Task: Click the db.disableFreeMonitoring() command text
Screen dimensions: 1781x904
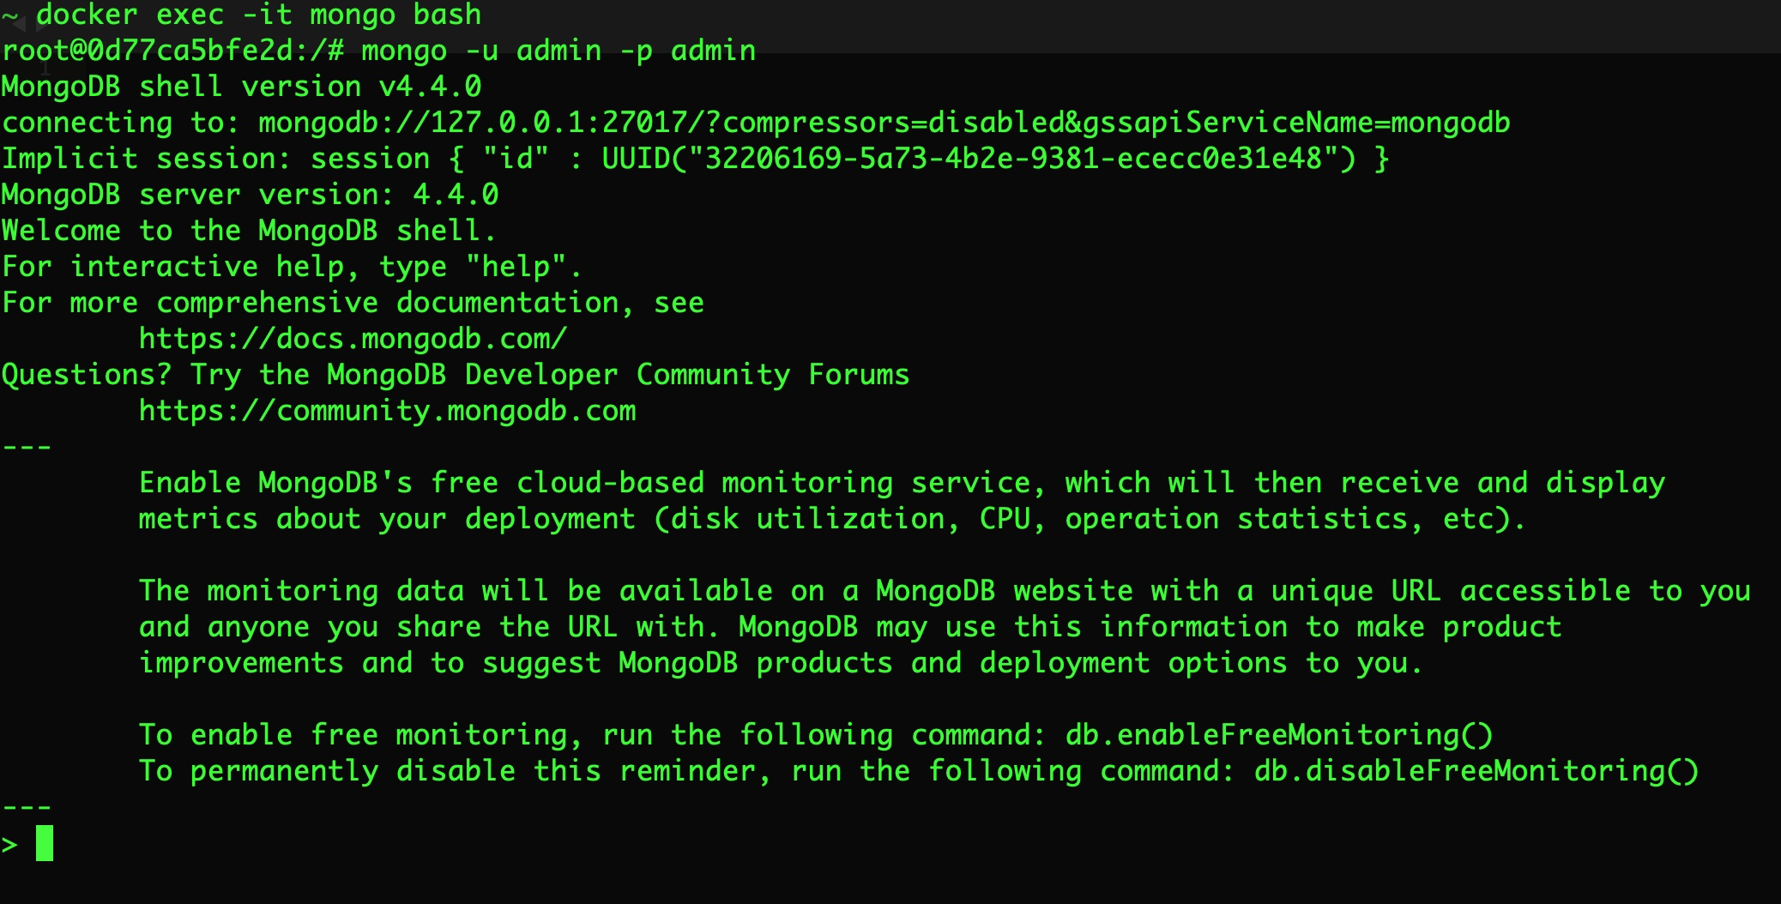Action: 1476,771
